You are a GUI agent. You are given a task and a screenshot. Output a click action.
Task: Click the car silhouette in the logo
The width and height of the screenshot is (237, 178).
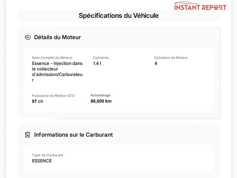[x=187, y=3]
